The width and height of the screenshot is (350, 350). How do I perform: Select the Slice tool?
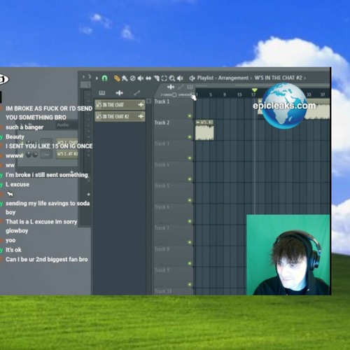pos(157,78)
